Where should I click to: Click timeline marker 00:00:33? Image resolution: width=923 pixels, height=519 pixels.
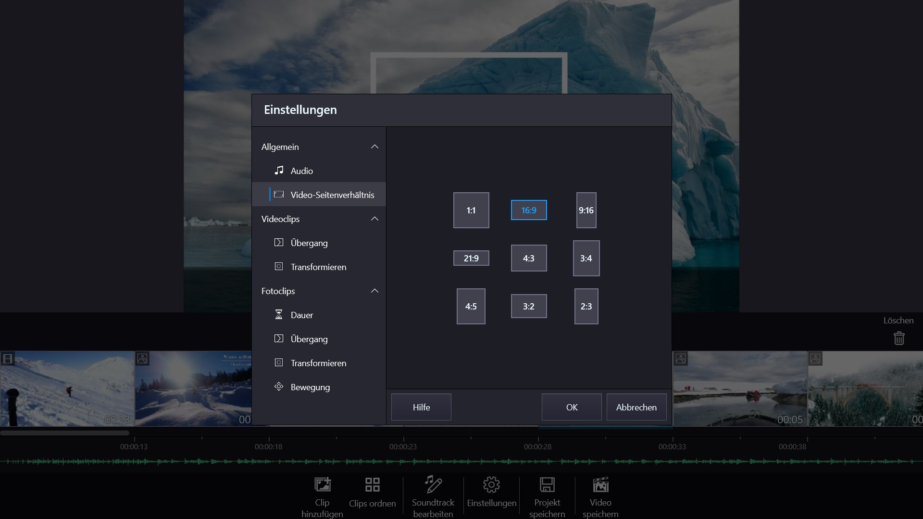[672, 446]
